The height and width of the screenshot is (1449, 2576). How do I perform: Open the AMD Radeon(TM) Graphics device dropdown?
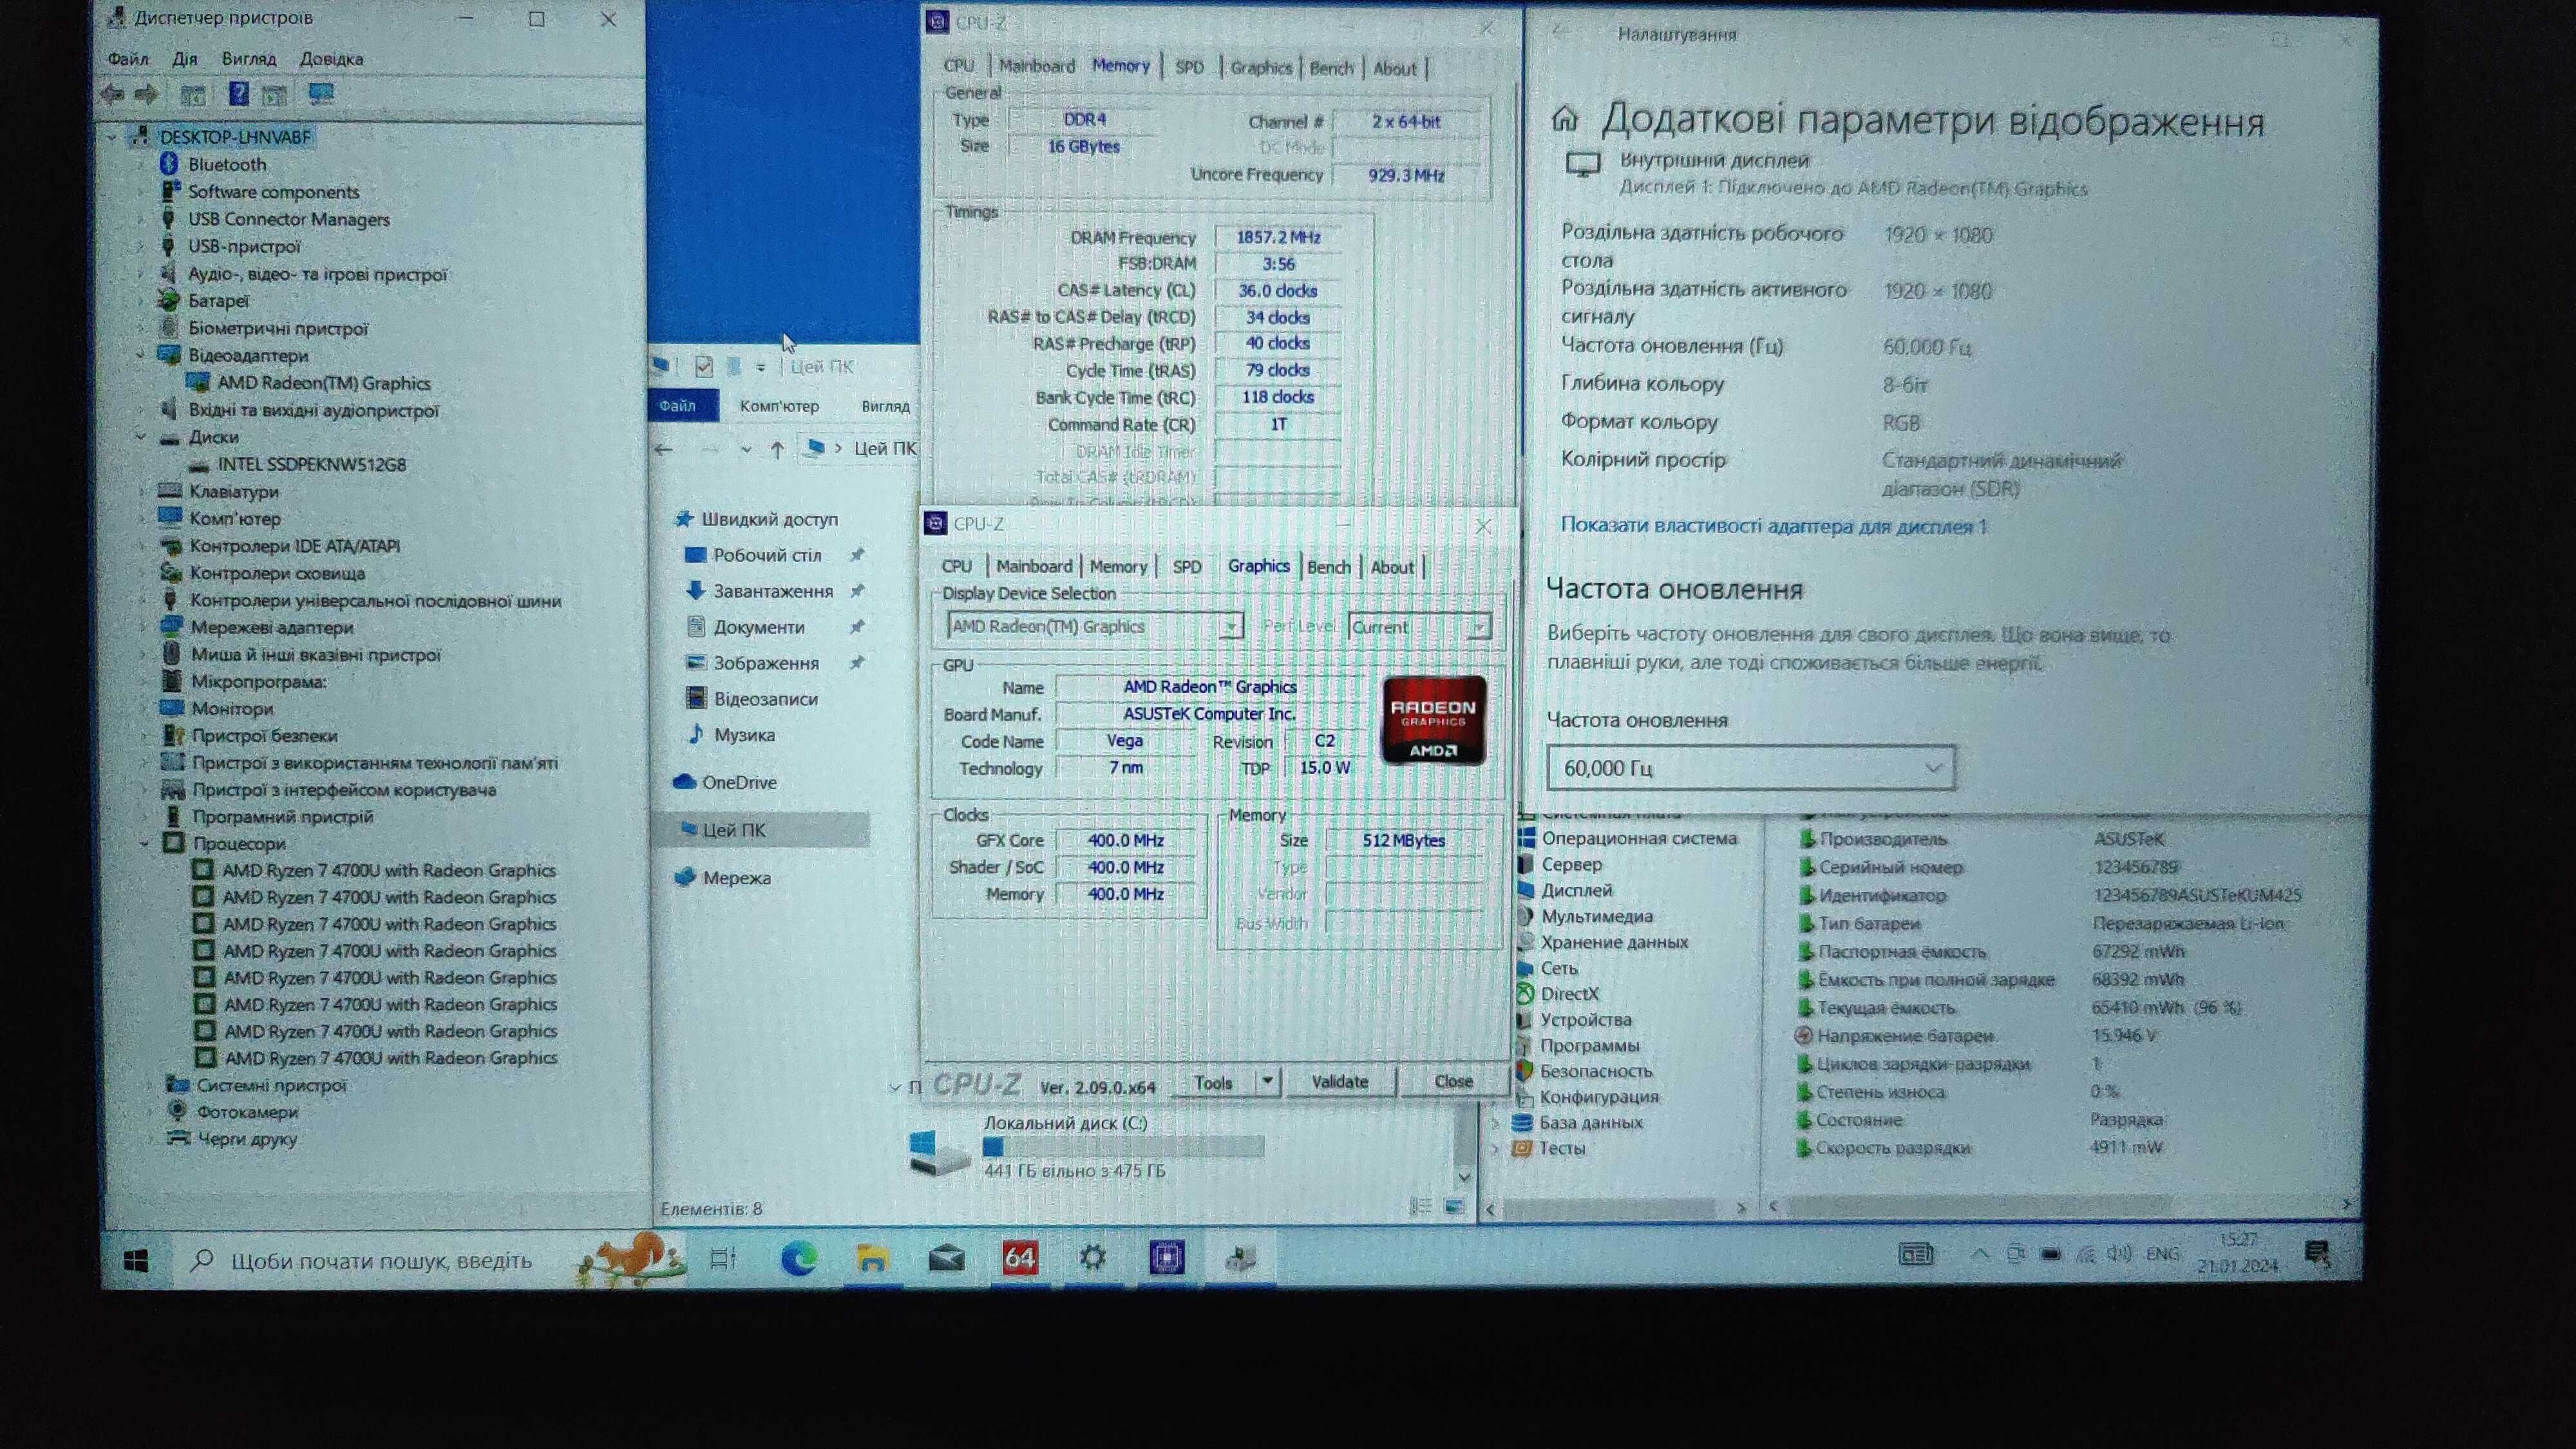pyautogui.click(x=1095, y=626)
